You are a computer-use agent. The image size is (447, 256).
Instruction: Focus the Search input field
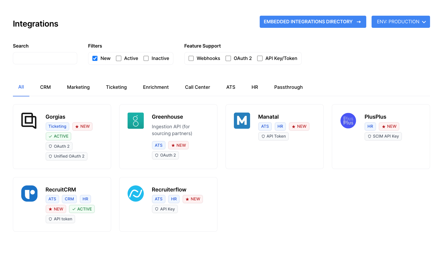(x=45, y=58)
